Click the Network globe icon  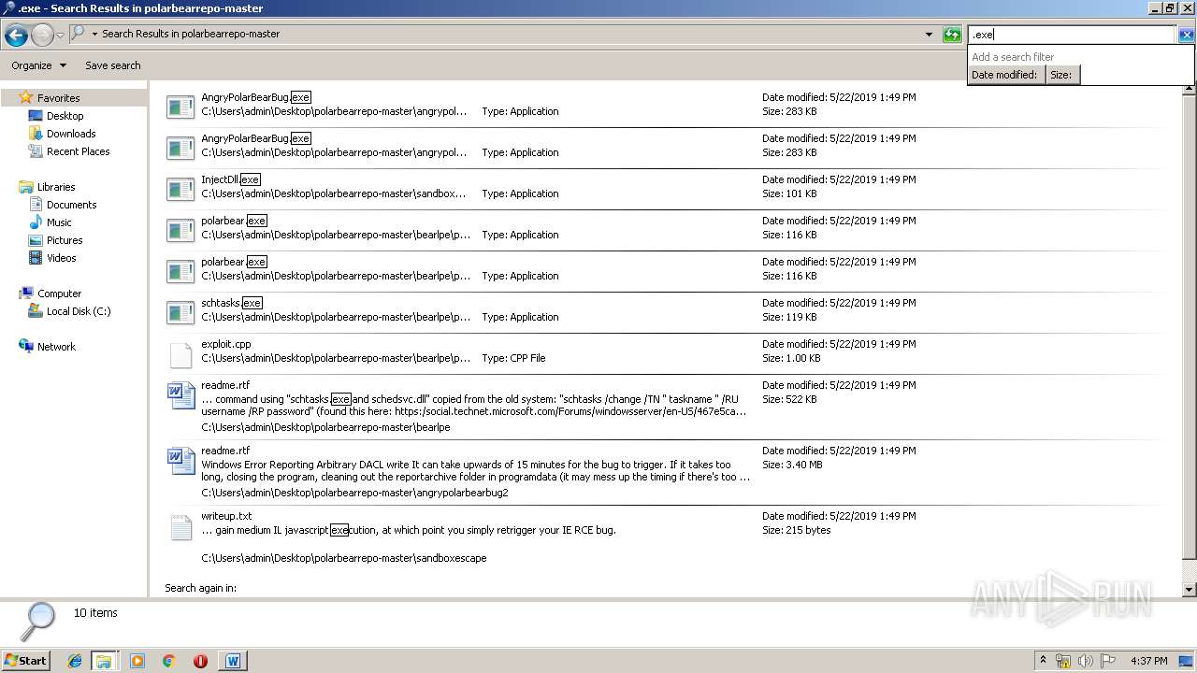26,346
